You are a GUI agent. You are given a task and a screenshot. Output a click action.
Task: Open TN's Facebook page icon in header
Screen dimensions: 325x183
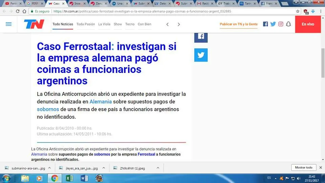(265, 24)
